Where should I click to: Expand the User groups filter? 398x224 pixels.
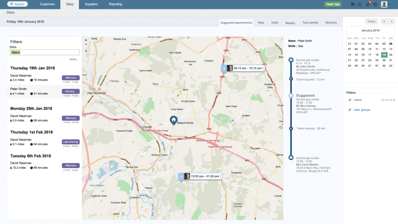[362, 110]
